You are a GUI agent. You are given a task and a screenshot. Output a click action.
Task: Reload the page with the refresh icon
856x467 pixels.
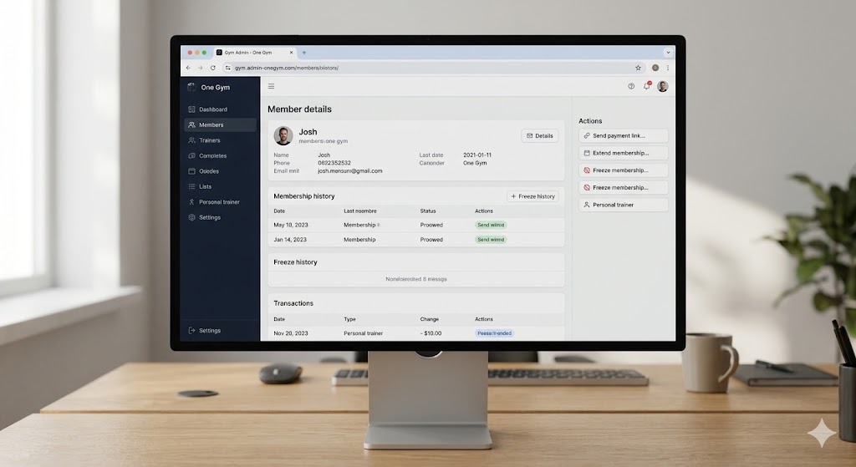(x=213, y=68)
